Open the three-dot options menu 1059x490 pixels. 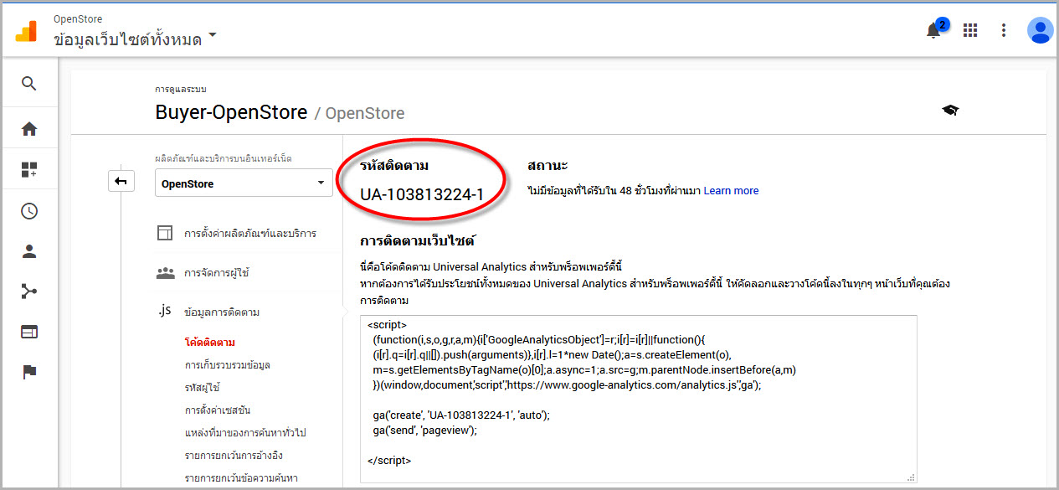coord(1004,30)
